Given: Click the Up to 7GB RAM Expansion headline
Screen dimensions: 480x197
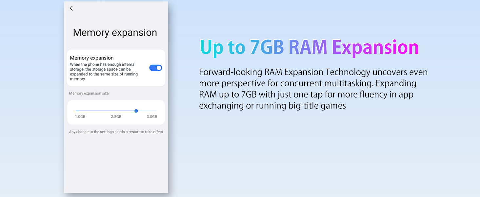Looking at the screenshot, I should [309, 47].
